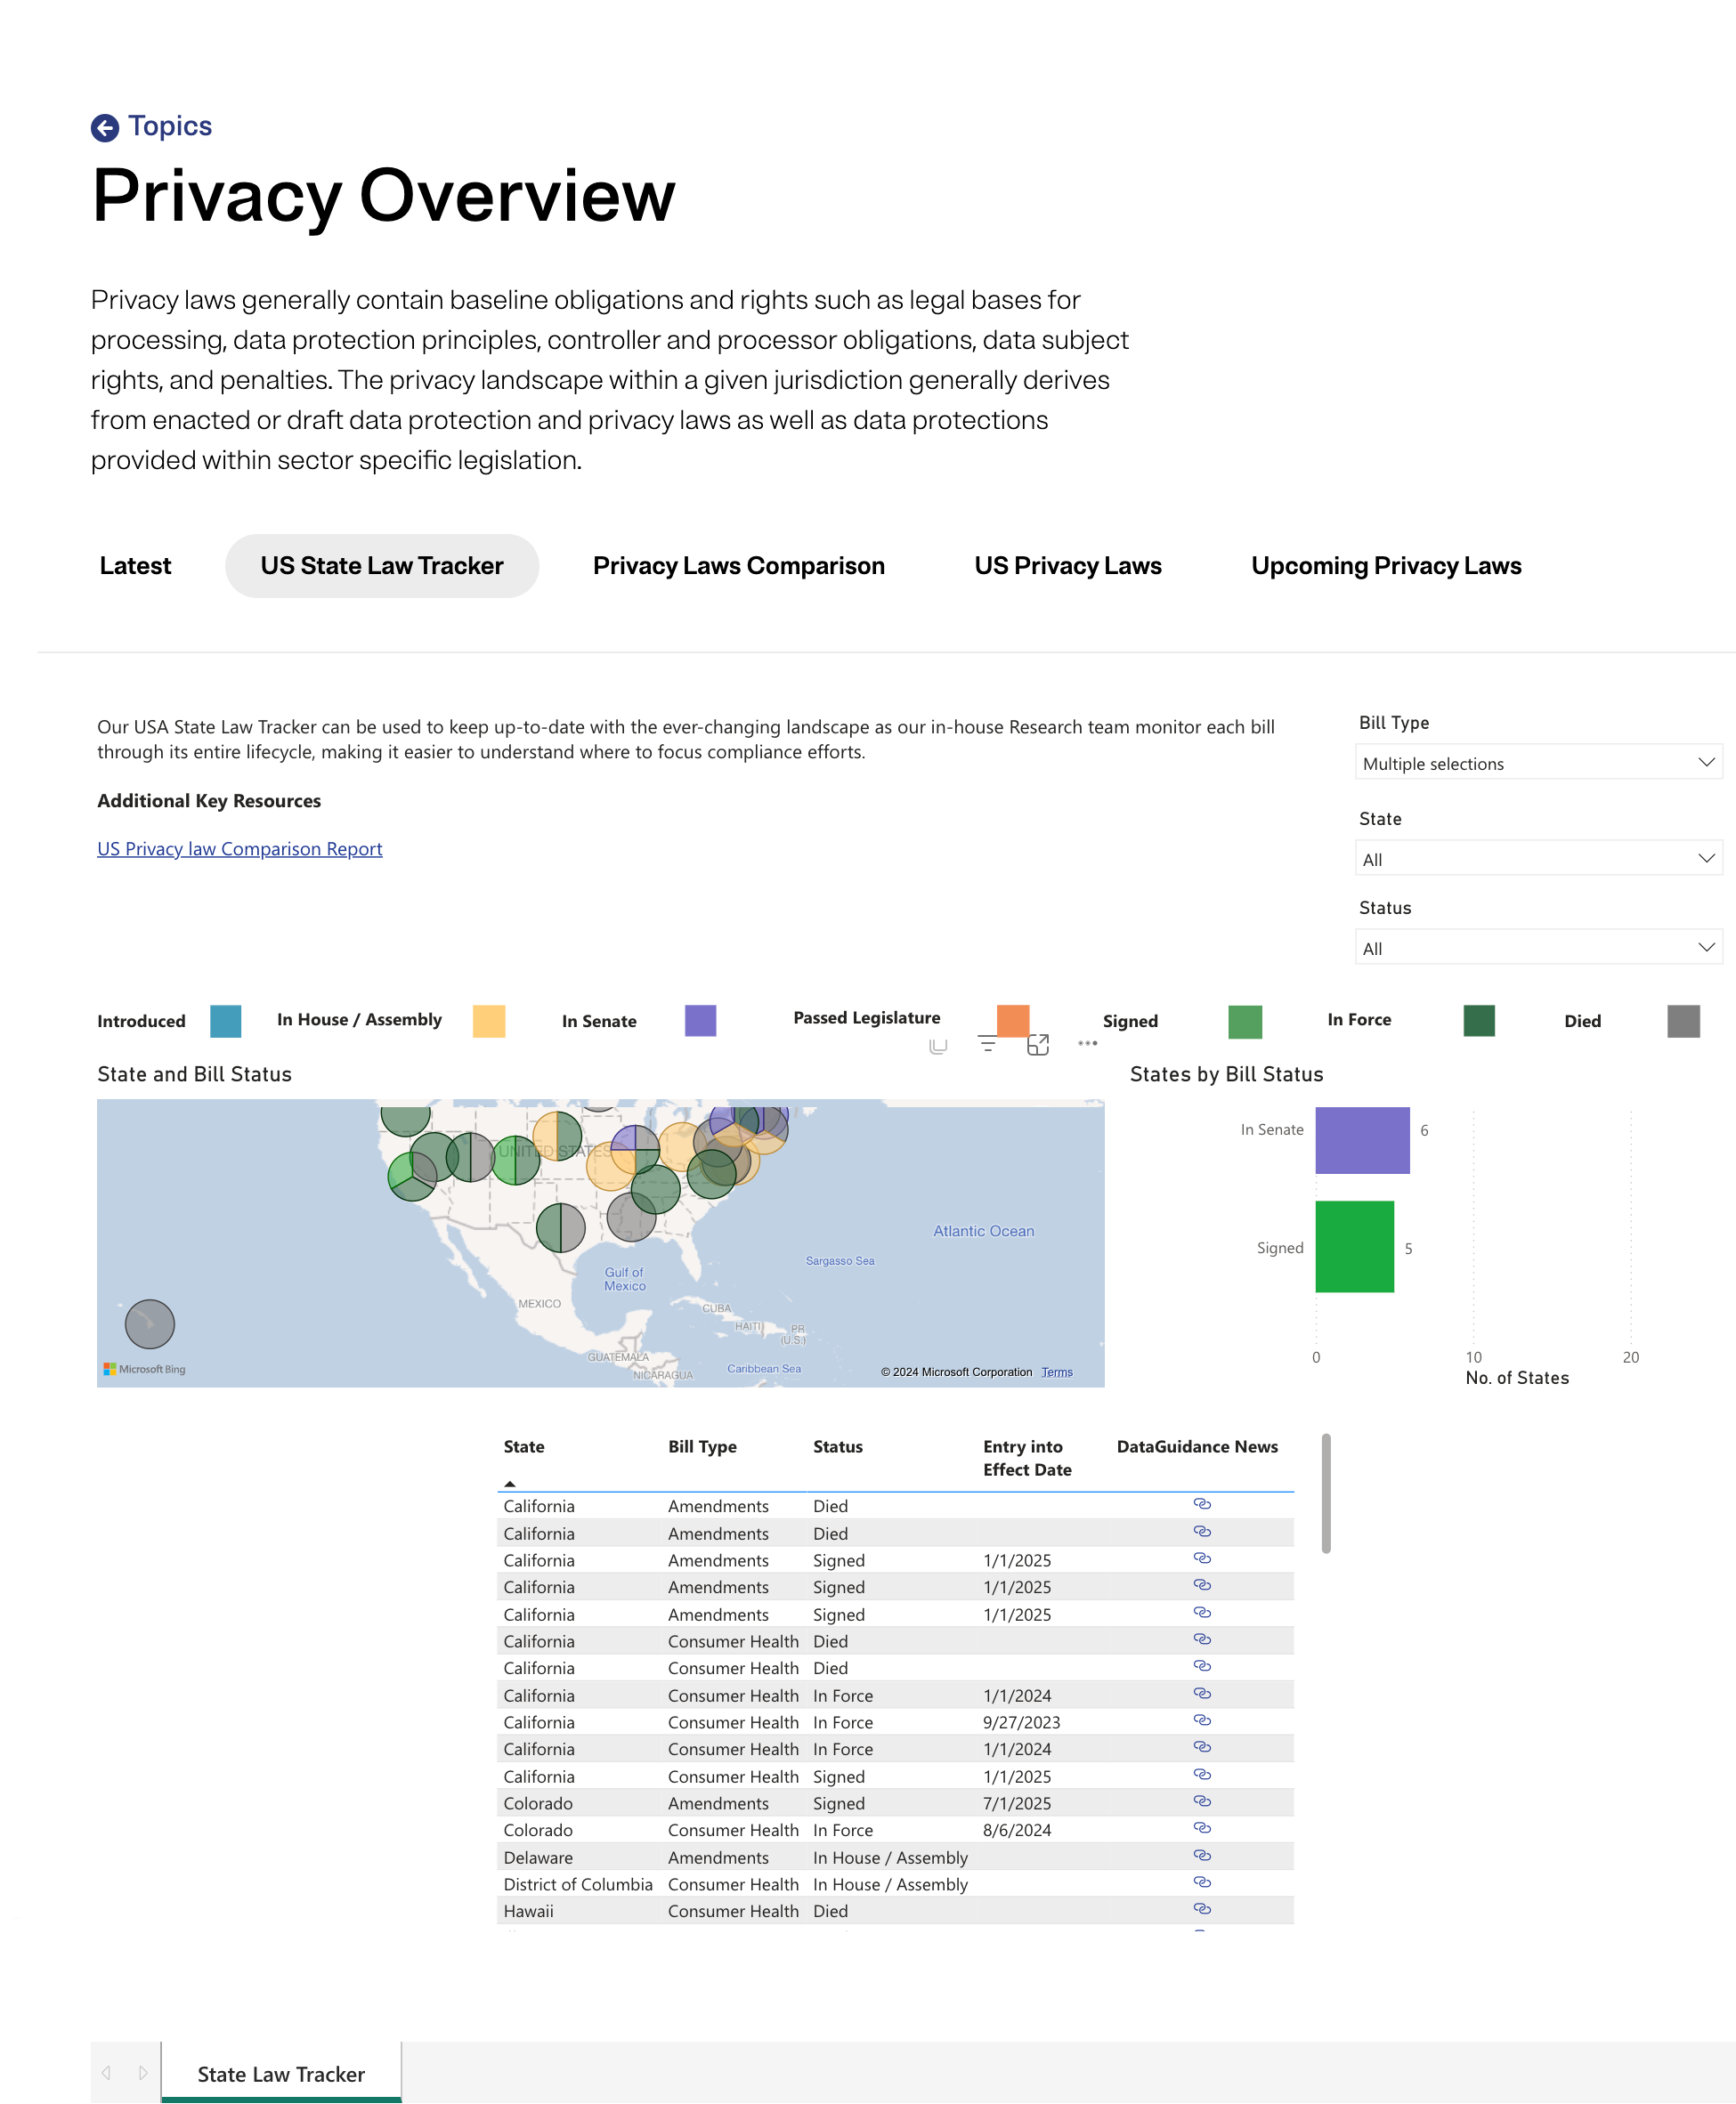Select the lasso multi-select icon above the map
This screenshot has width=1736, height=2104.
pos(937,1045)
